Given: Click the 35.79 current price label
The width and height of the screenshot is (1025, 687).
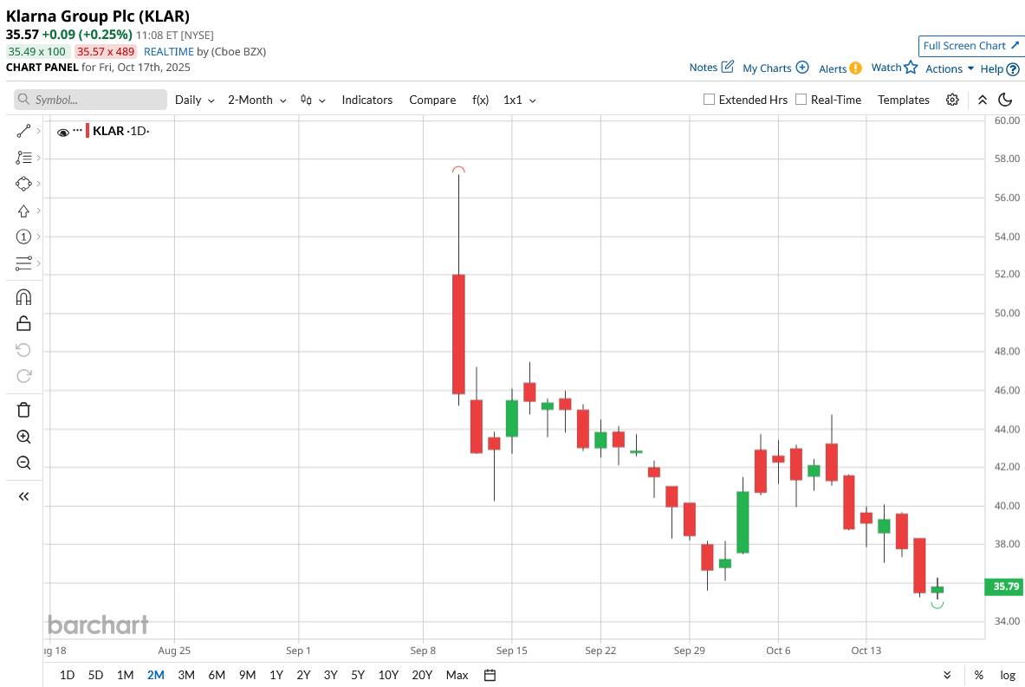Looking at the screenshot, I should tap(1005, 587).
